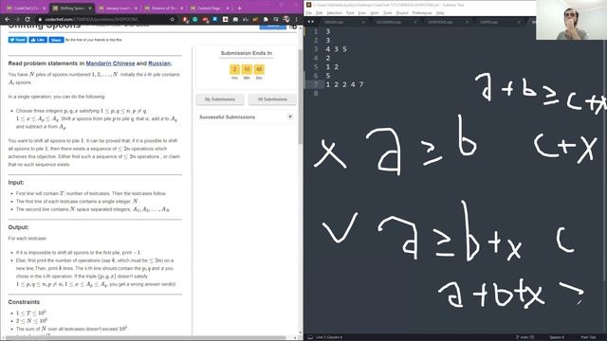Click the 'Submission Ends In' heading
The height and width of the screenshot is (341, 607).
pyautogui.click(x=247, y=53)
